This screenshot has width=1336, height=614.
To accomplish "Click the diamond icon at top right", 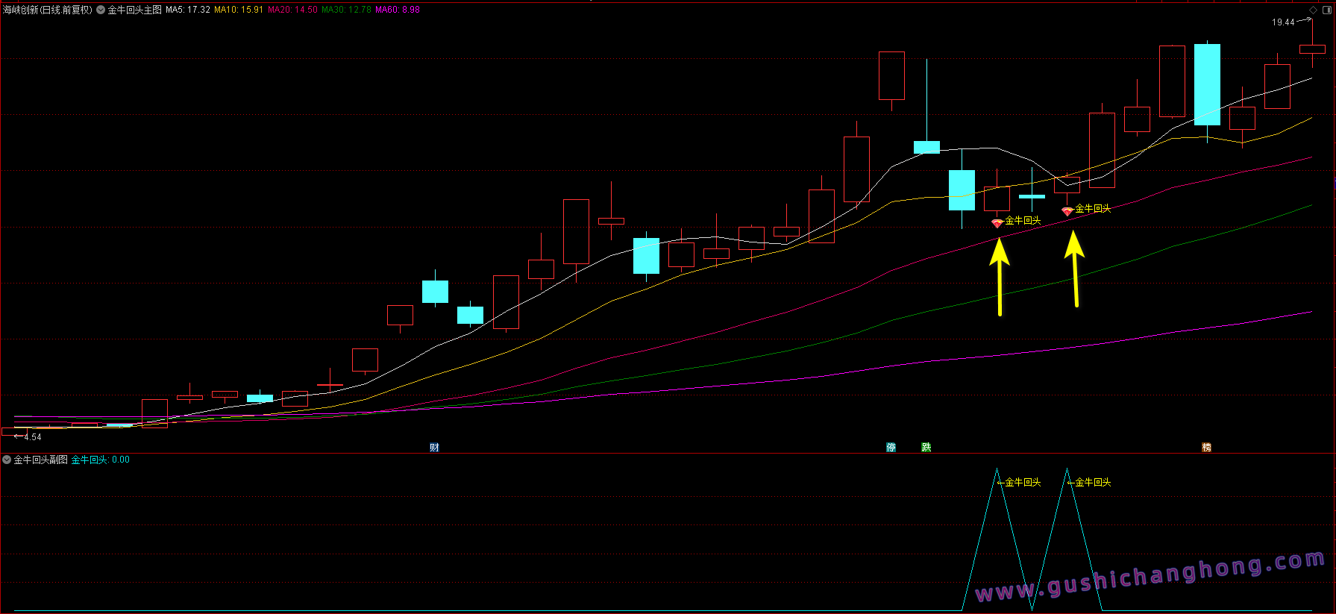I will [x=1314, y=10].
